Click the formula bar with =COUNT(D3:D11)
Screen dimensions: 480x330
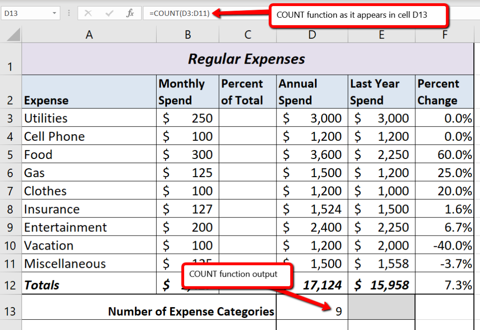click(206, 13)
